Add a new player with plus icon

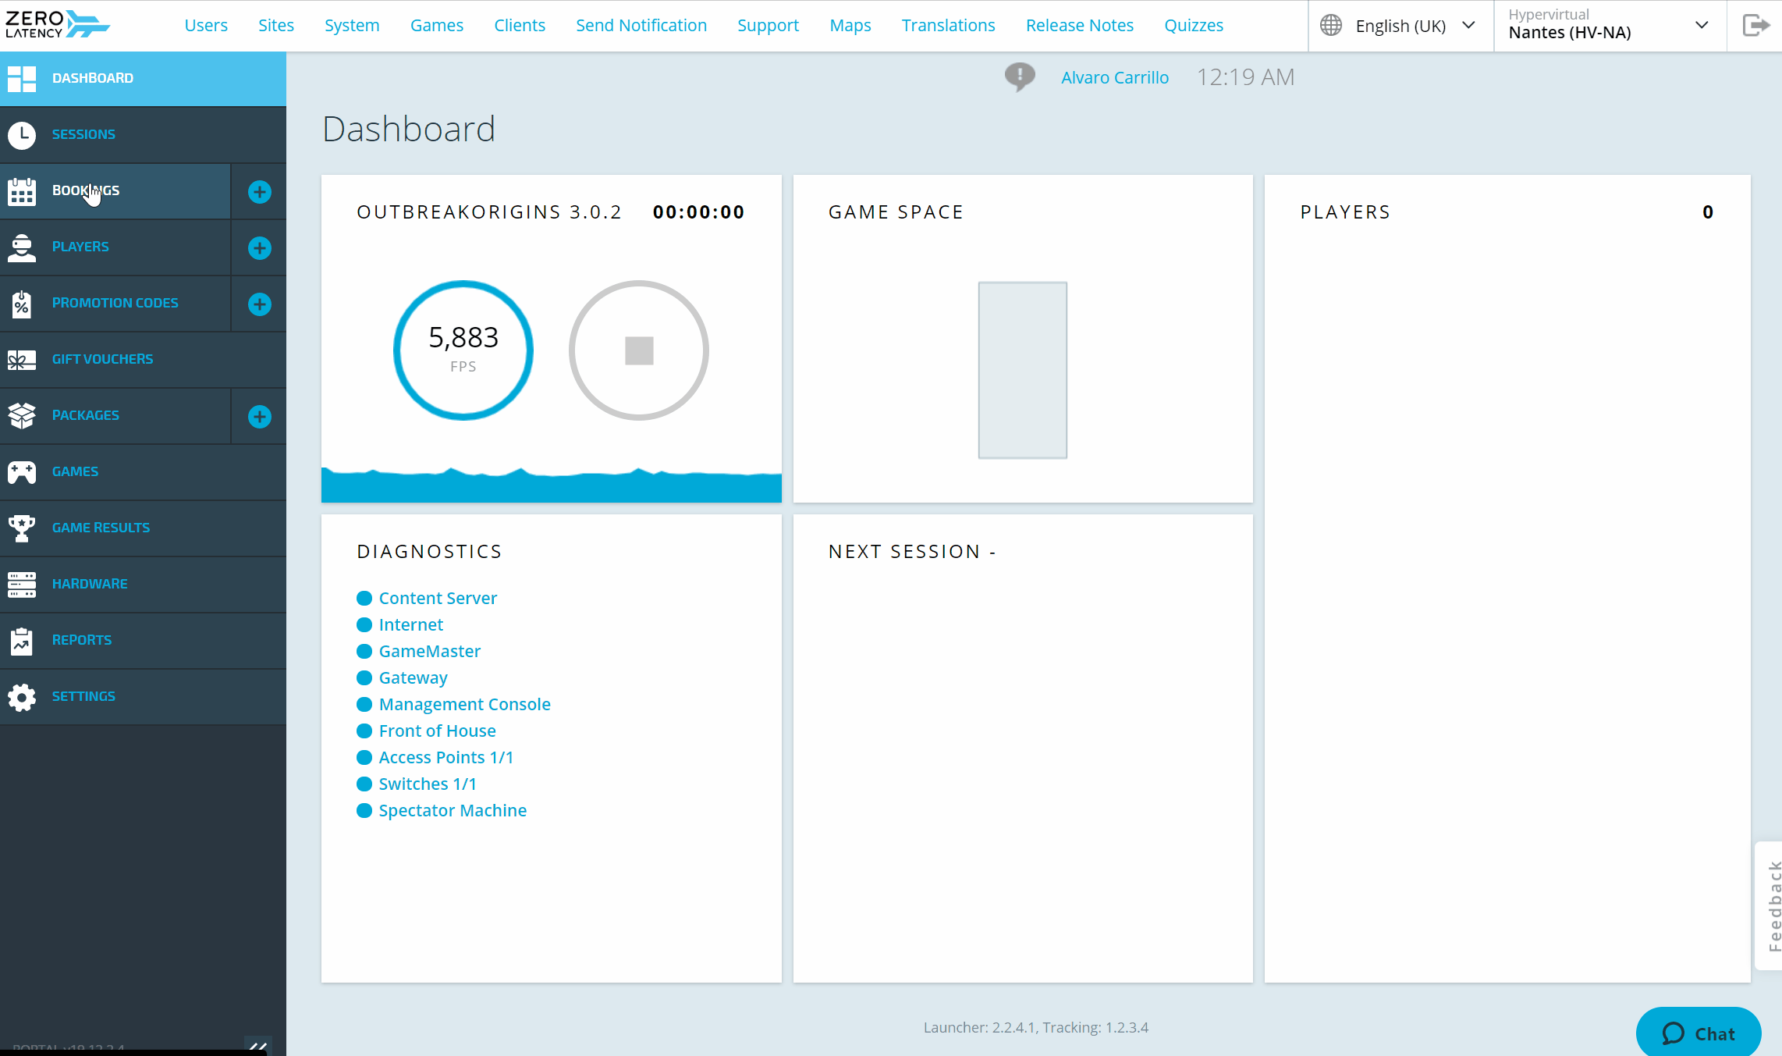259,247
